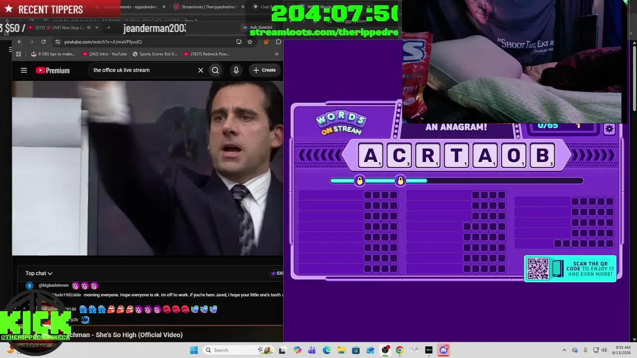This screenshot has width=637, height=358.
Task: Select the letter tile T
Action: coord(456,155)
